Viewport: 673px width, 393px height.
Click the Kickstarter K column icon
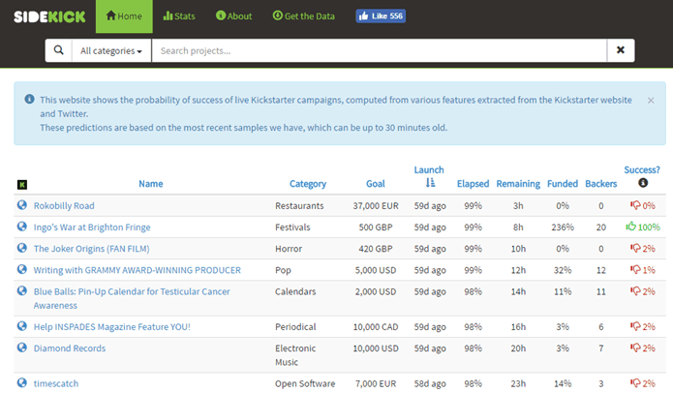click(x=22, y=185)
